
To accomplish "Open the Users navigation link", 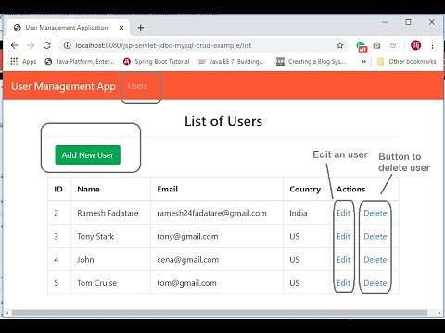I will pos(137,86).
